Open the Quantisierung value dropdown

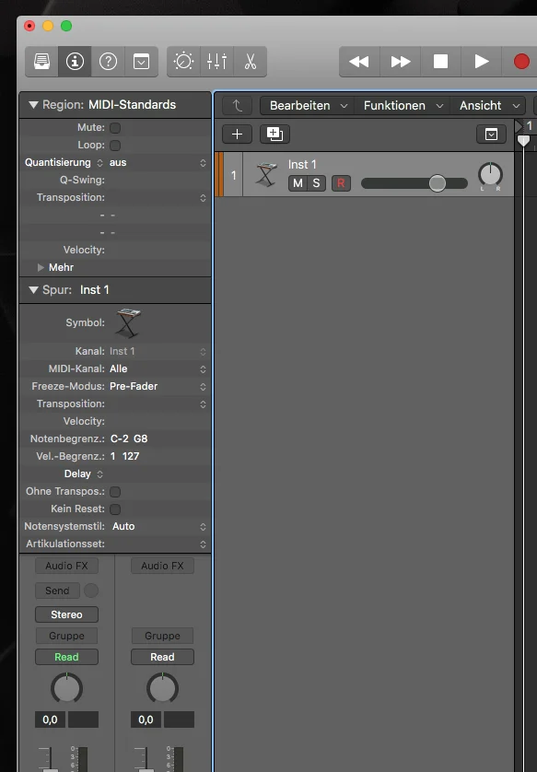pos(158,162)
